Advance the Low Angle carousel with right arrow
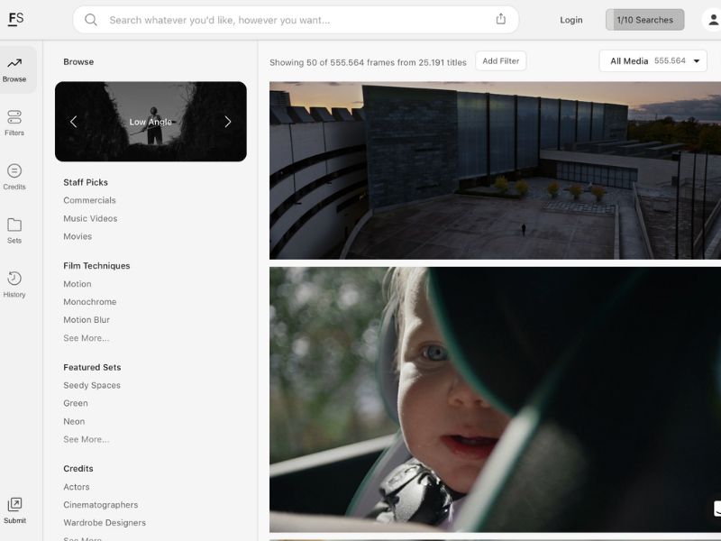 [228, 122]
